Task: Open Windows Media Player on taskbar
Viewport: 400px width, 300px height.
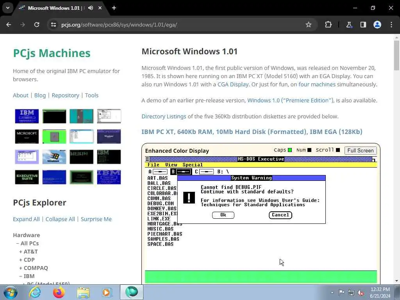Action: click(x=107, y=292)
